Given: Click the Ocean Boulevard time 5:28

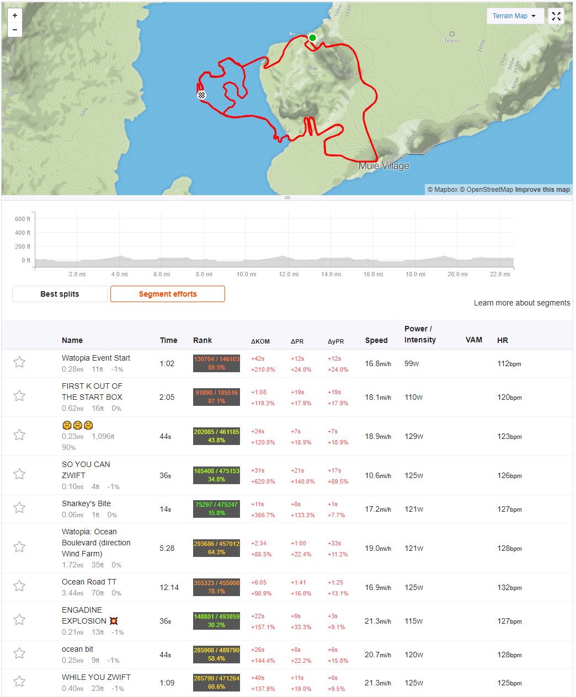Looking at the screenshot, I should coord(167,548).
